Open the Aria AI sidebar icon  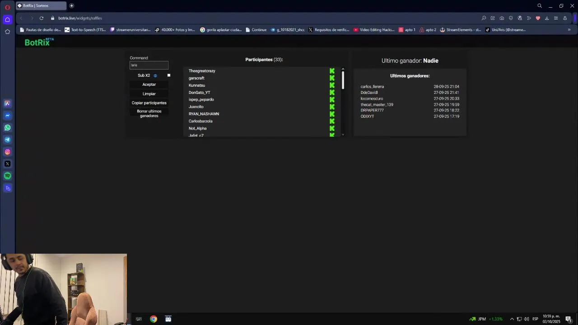click(x=7, y=103)
